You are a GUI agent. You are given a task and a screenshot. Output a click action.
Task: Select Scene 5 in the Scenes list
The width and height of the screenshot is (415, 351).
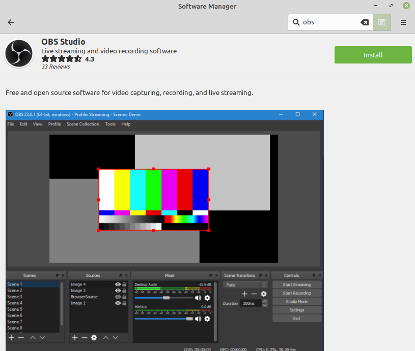[x=15, y=309]
